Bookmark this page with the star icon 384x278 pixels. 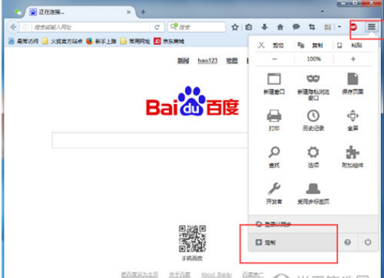pyautogui.click(x=235, y=27)
